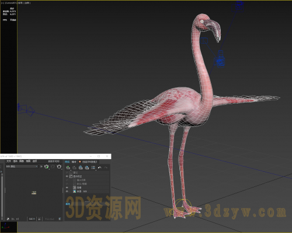Screen dimensions: 292x233
Task: Open the 渲染 (Render) menu in frame buffer
Action: pyautogui.click(x=15, y=161)
